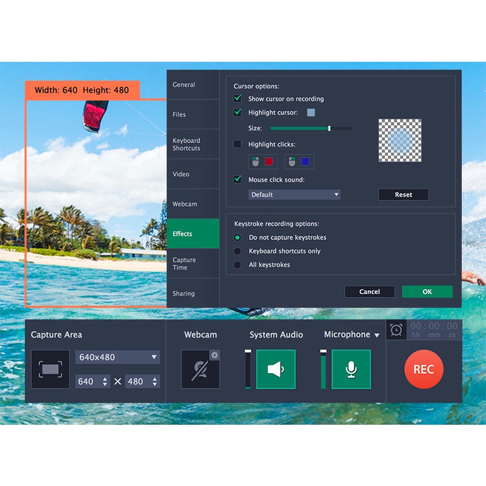This screenshot has height=486, width=486.
Task: Open the Microphone device dropdown arrow
Action: coord(377,335)
